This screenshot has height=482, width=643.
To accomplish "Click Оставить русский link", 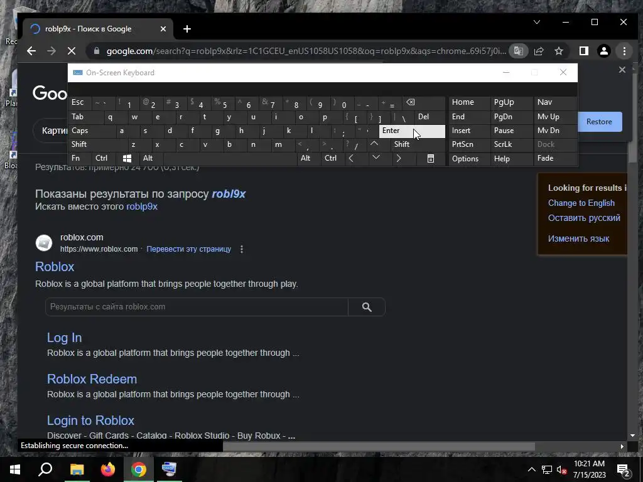I will (x=584, y=218).
